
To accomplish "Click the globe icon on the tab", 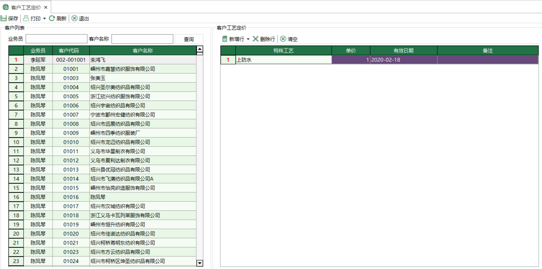I will pos(6,7).
